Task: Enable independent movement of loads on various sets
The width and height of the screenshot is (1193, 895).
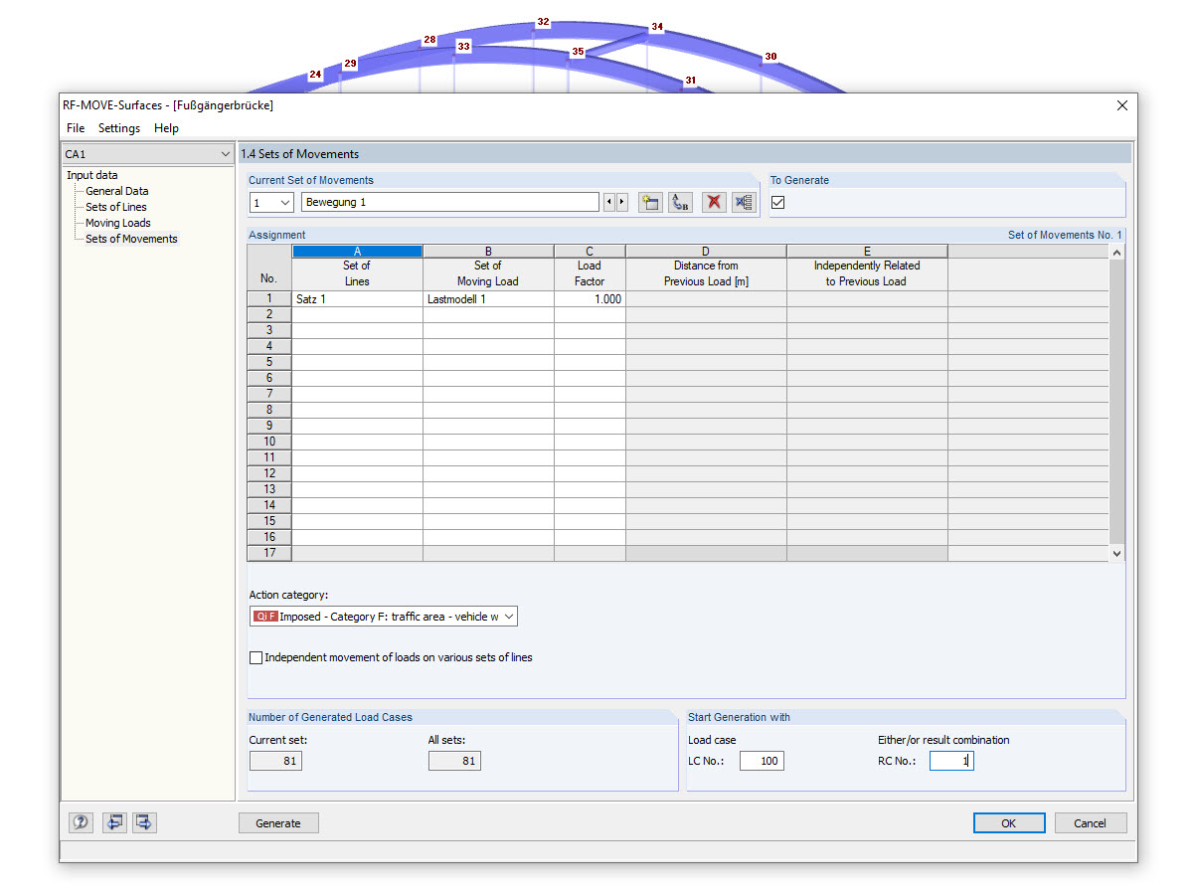Action: pyautogui.click(x=256, y=657)
